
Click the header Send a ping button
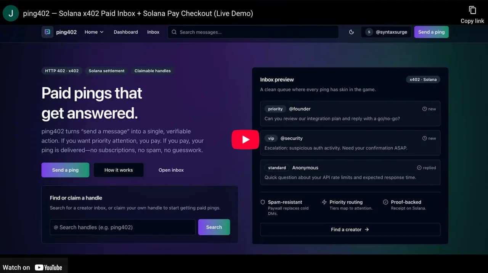431,32
